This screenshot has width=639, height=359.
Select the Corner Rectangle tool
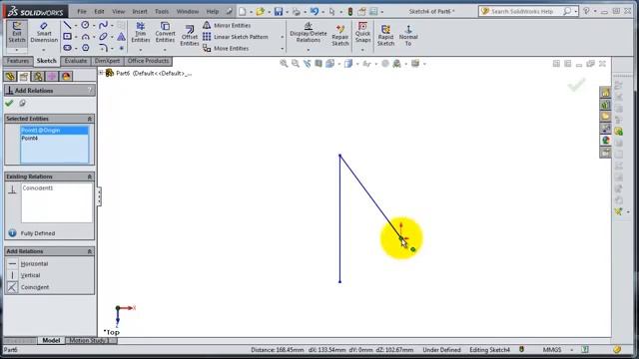click(x=67, y=37)
